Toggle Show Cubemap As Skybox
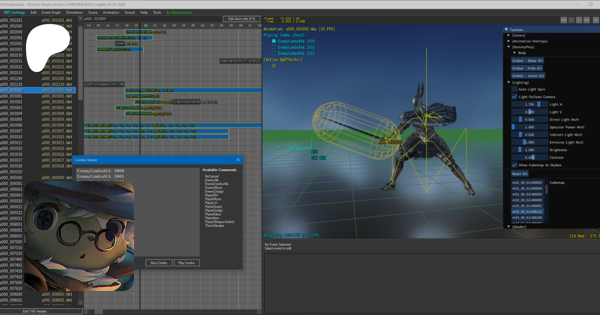 tap(514, 165)
